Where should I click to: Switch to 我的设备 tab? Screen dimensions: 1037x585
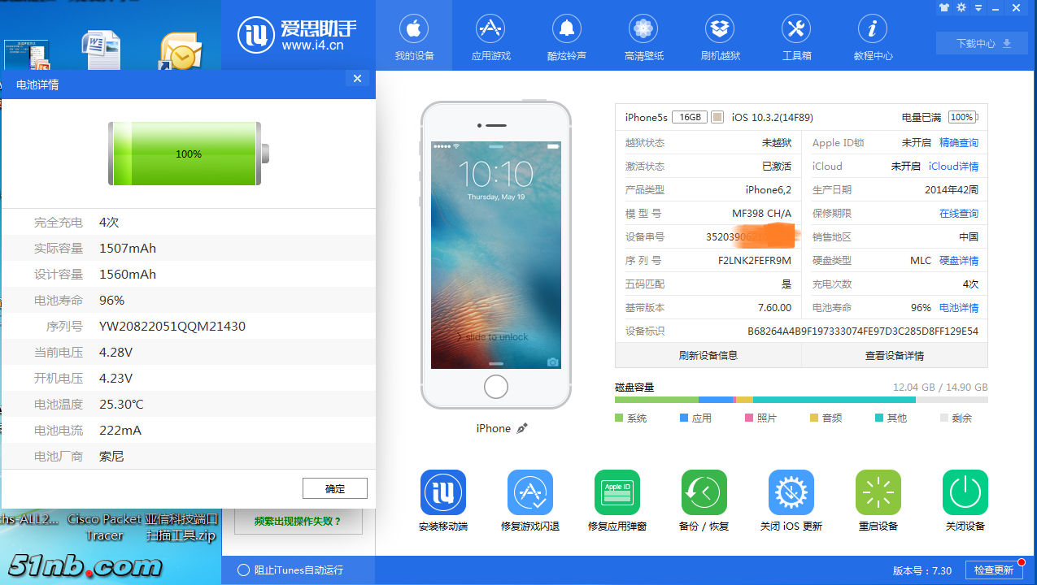click(414, 36)
